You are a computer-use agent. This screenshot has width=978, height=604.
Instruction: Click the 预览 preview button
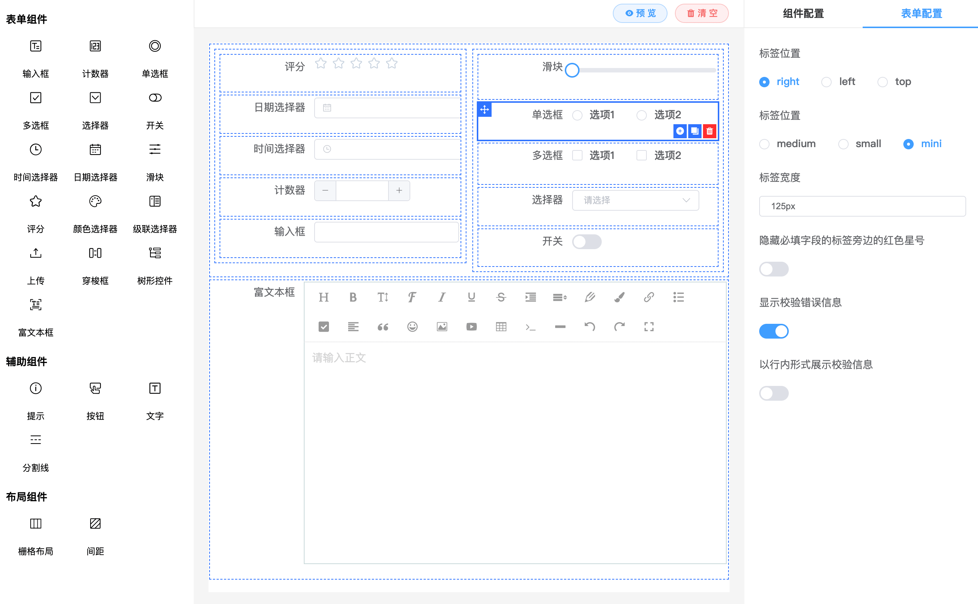click(640, 14)
